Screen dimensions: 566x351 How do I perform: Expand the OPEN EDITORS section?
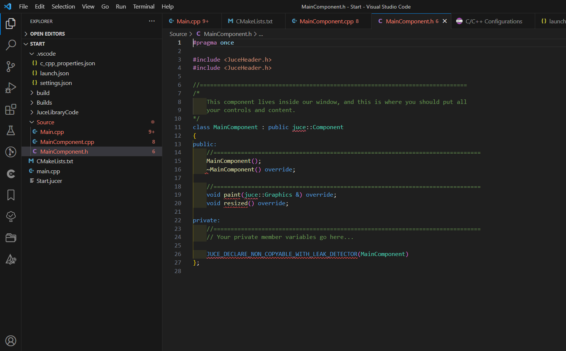(x=47, y=34)
